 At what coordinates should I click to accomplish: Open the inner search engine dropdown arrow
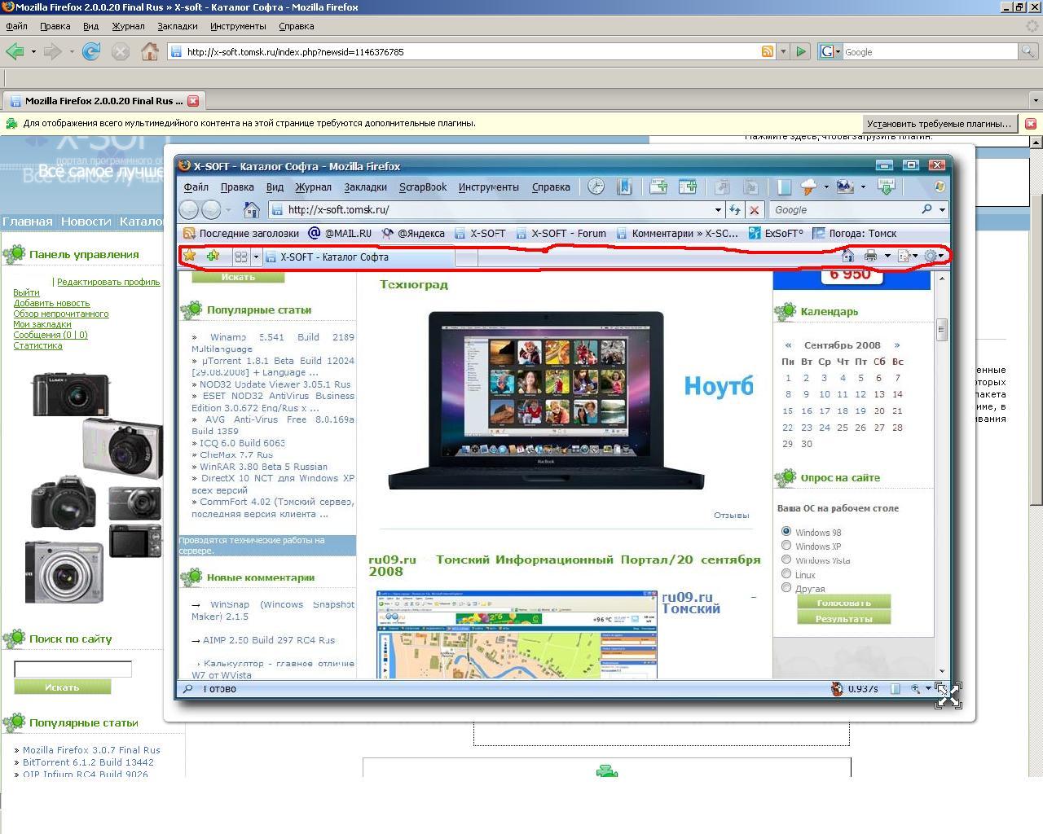coord(942,209)
